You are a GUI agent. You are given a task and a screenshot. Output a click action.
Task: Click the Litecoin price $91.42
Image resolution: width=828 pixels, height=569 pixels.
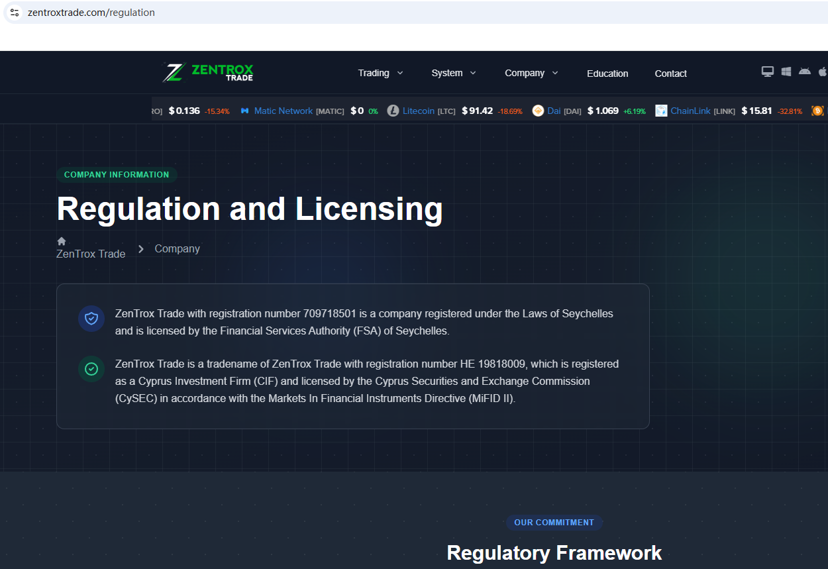coord(477,111)
